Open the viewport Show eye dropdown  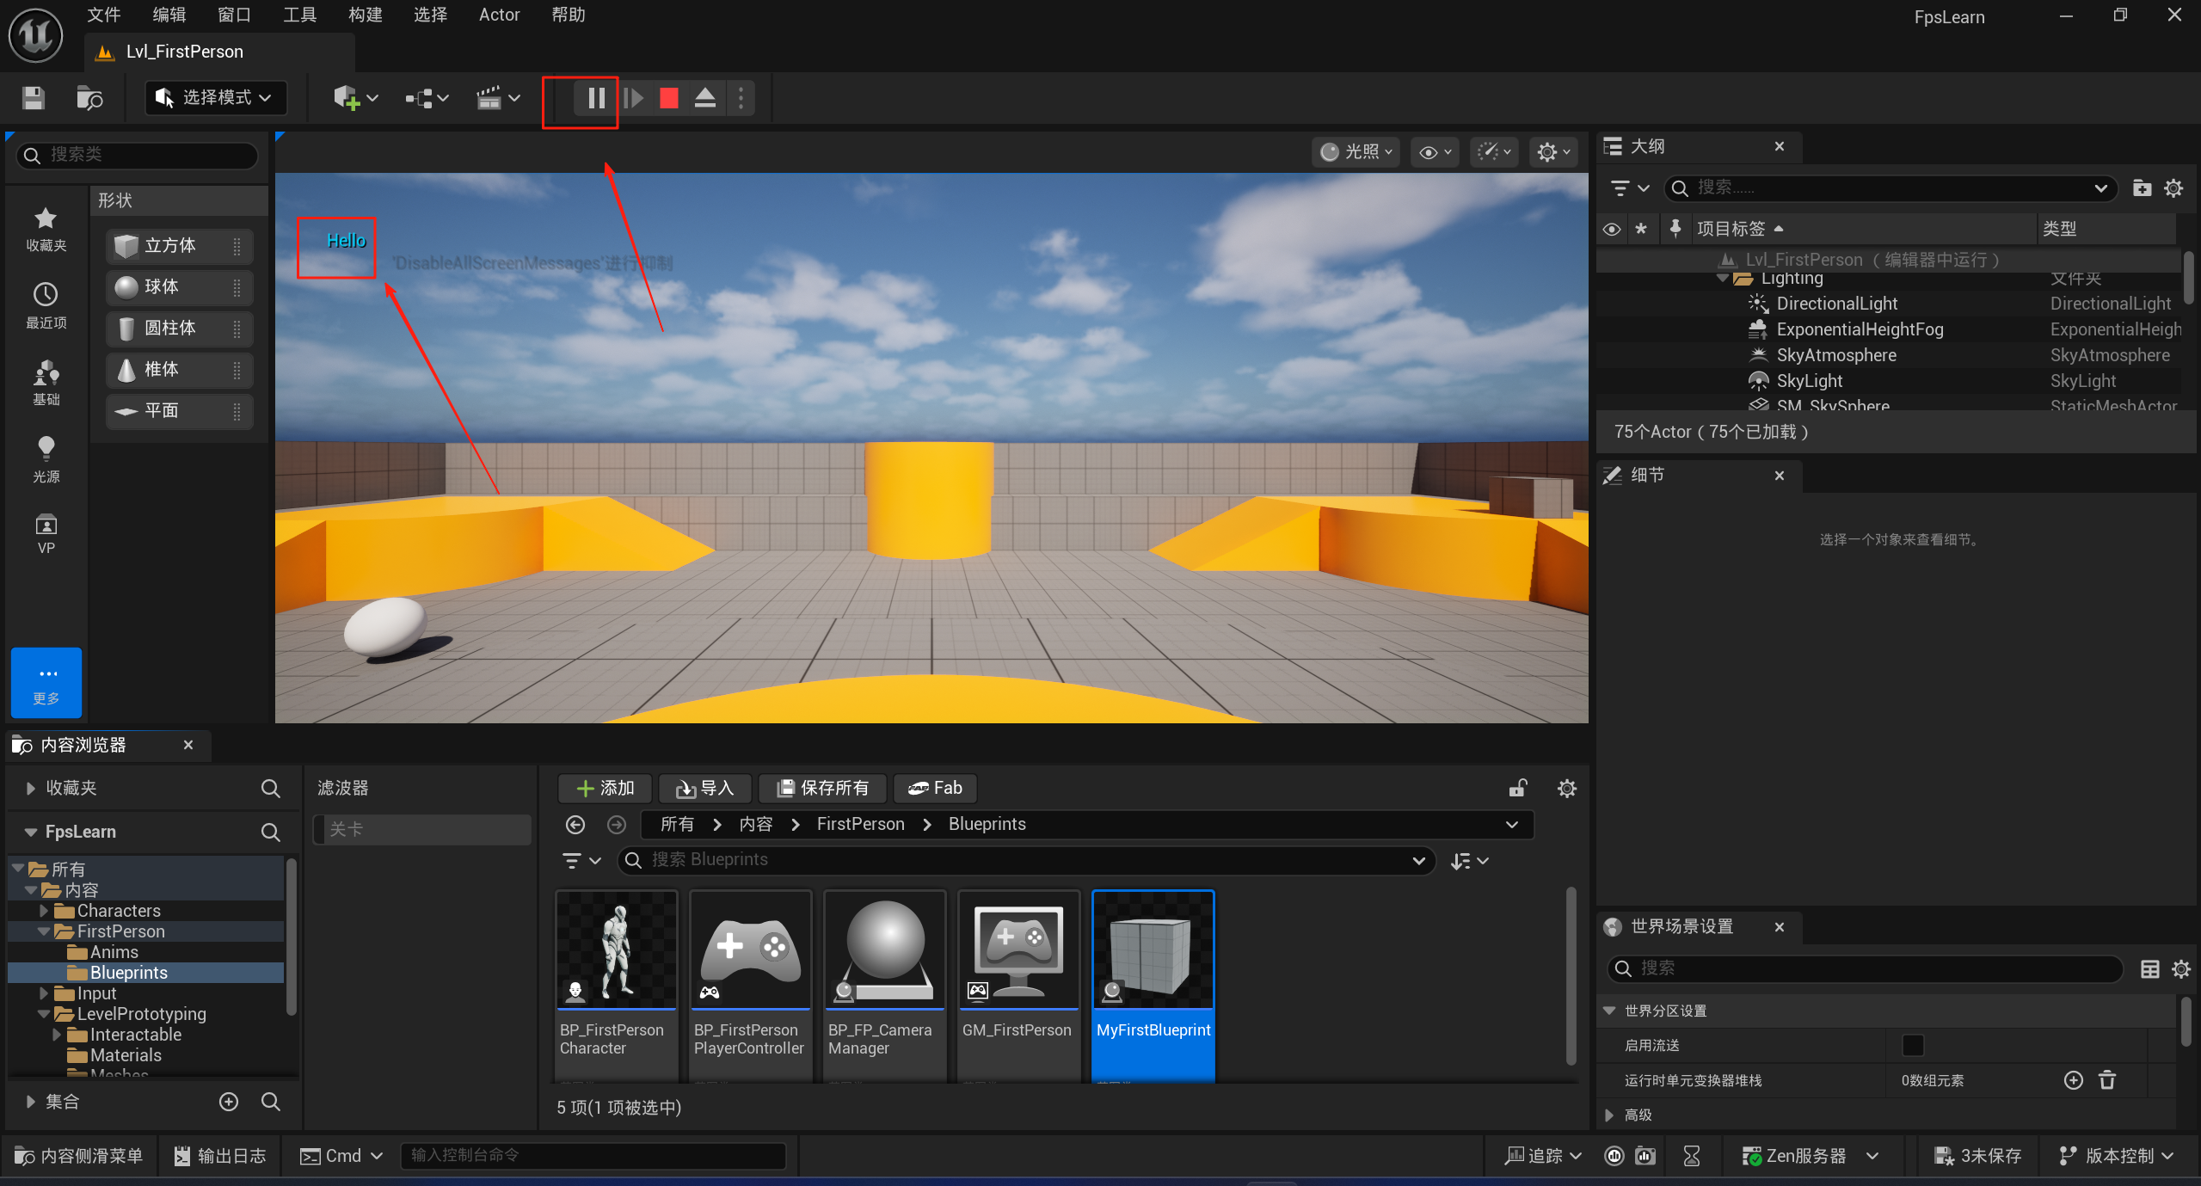pyautogui.click(x=1436, y=152)
